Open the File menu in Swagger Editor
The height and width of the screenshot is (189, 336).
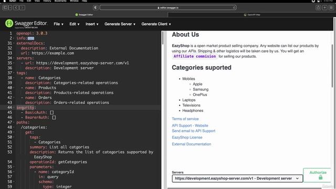tap(58, 24)
